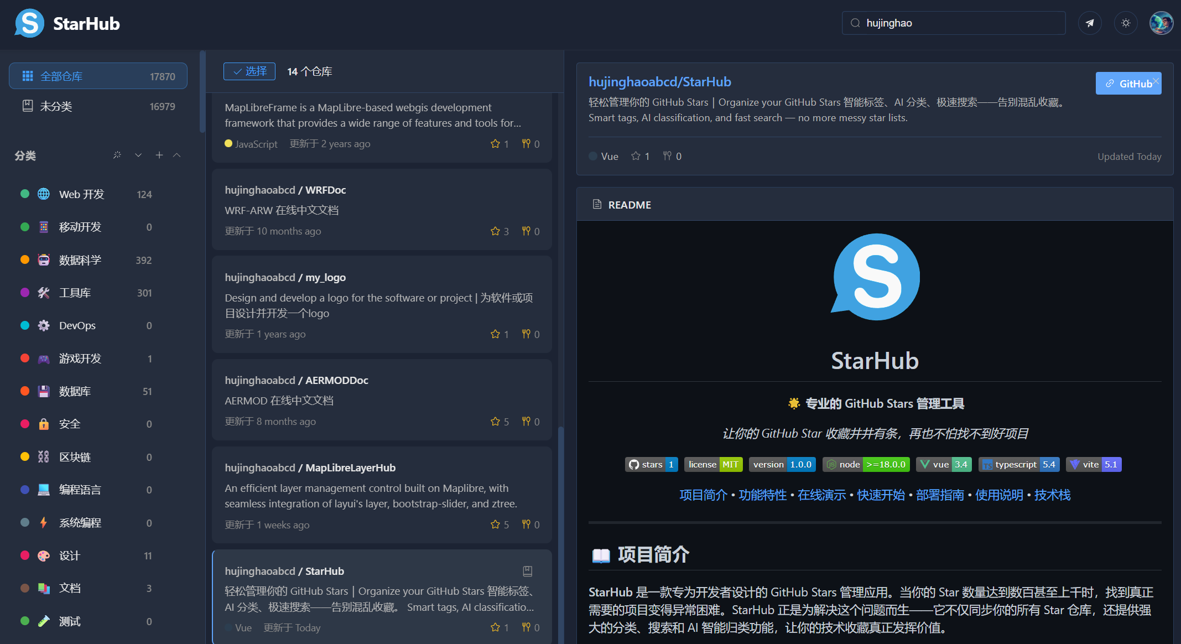Click the bookmark icon on StarHub card
The image size is (1181, 644).
(x=527, y=570)
